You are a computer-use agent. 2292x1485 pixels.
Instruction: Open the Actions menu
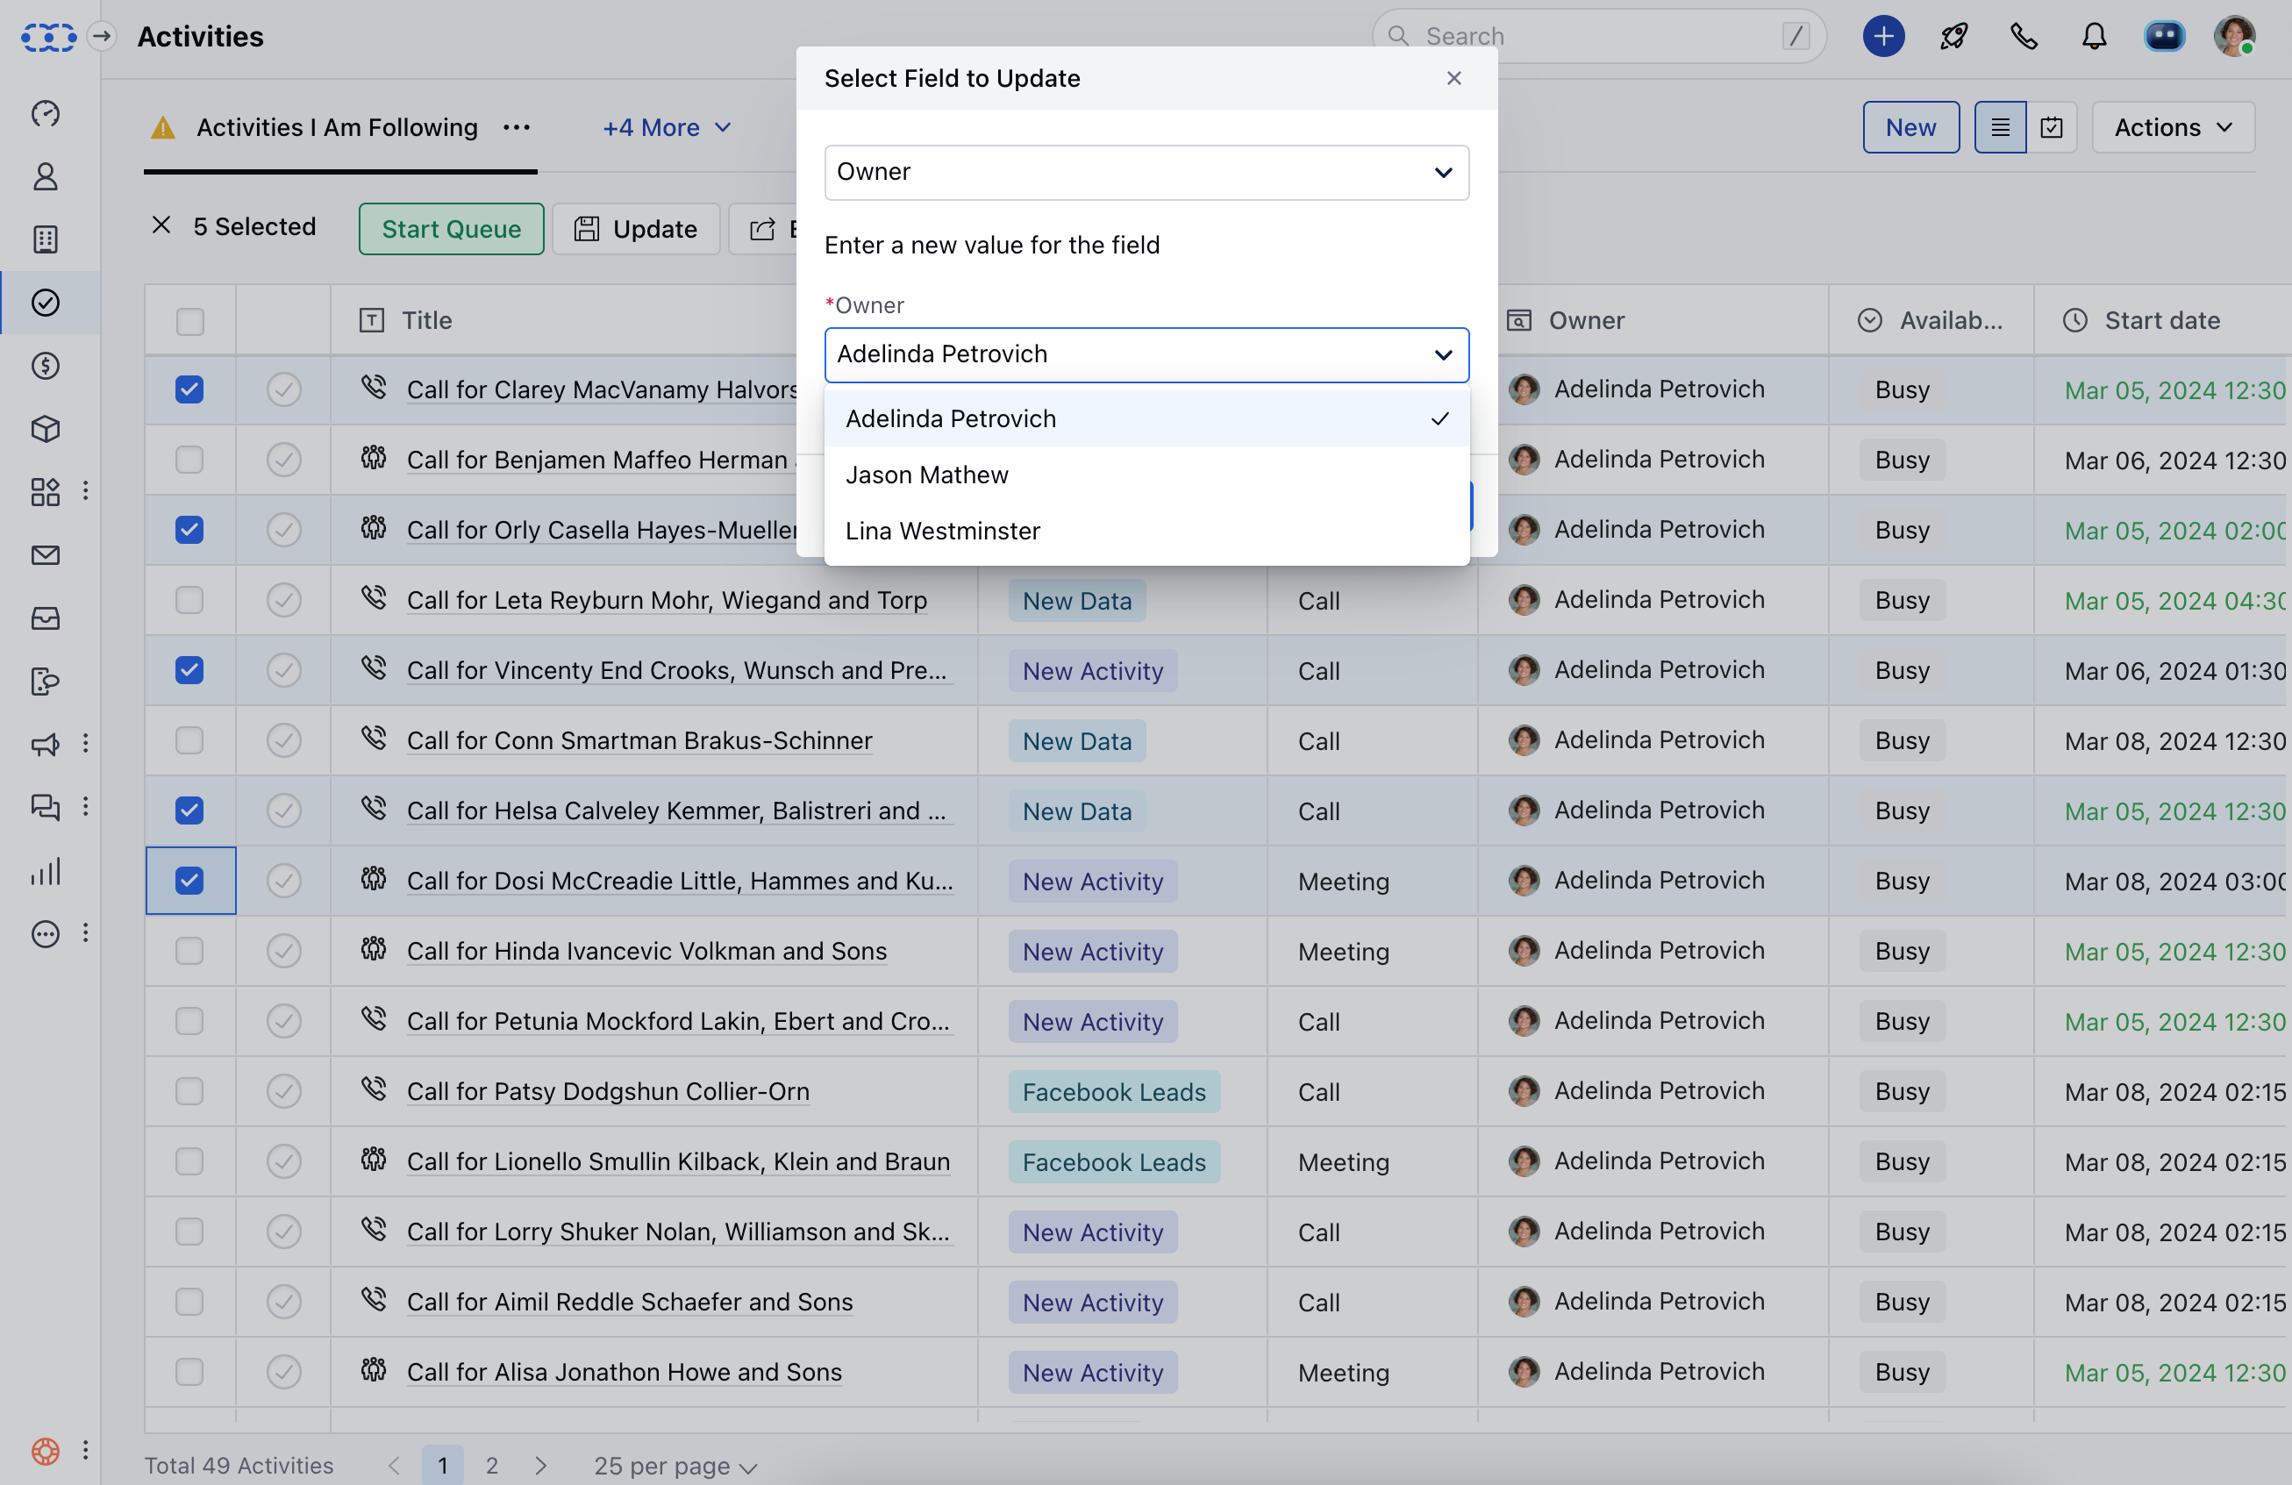click(x=2172, y=126)
